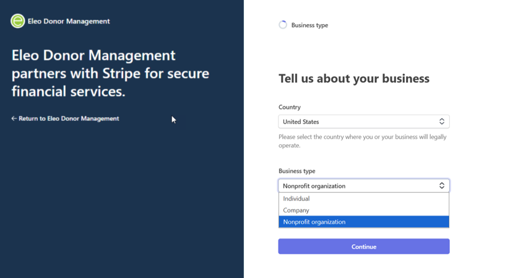Click the 'Please select the country' helper text
The height and width of the screenshot is (278, 531).
tap(362, 141)
